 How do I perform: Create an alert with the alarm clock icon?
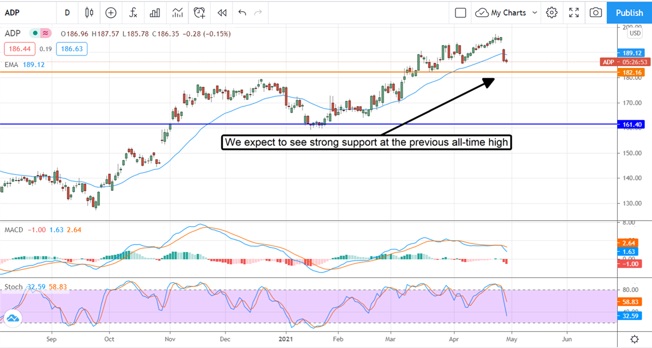200,13
